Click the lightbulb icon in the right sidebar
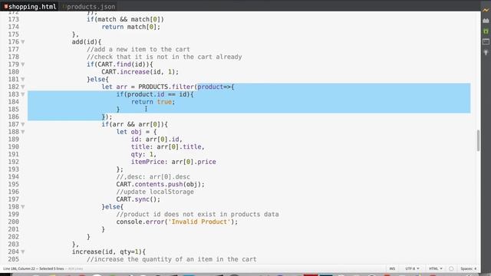Screen dimensions: 491x276 click(486, 53)
